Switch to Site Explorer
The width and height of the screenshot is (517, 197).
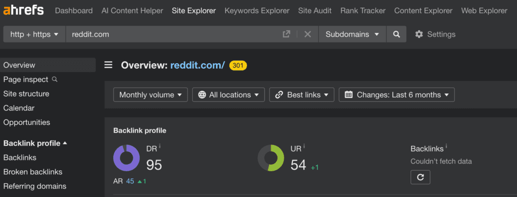point(194,11)
